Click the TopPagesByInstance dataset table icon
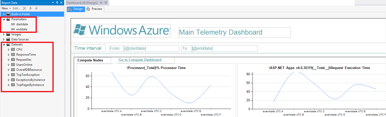The height and width of the screenshot is (117, 386). click(13, 85)
